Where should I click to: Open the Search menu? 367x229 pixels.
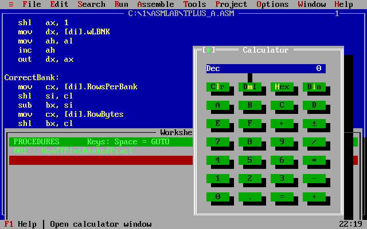coord(91,4)
